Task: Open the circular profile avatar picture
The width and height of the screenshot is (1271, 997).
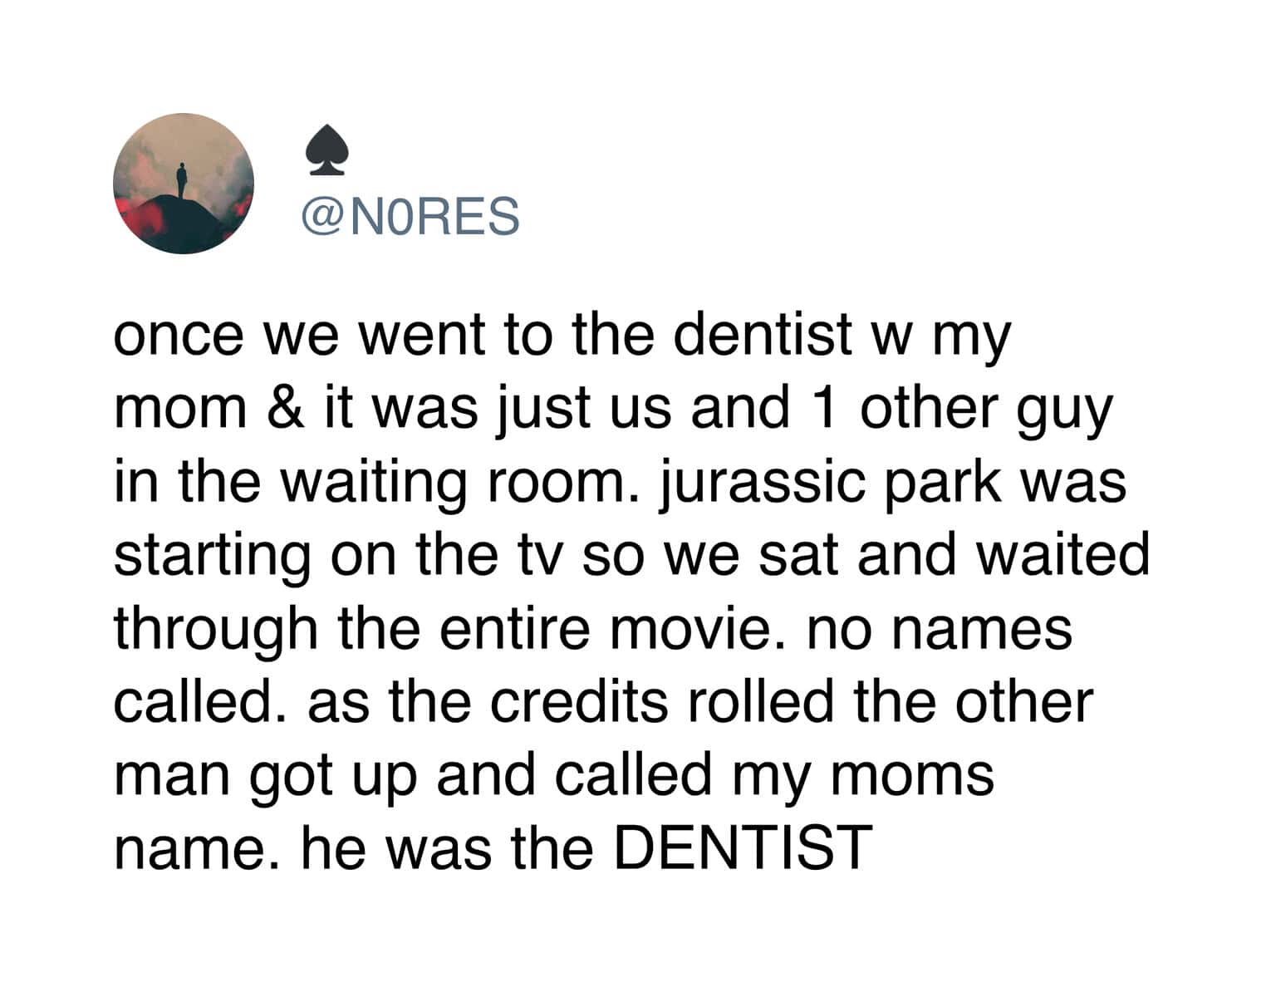Action: click(184, 184)
